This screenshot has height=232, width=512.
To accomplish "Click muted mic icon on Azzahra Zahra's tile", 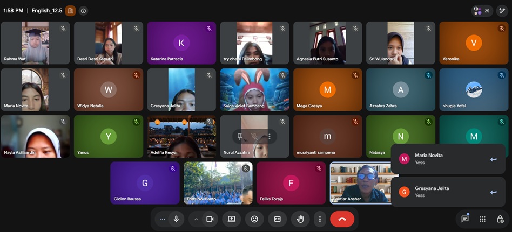I will point(429,75).
